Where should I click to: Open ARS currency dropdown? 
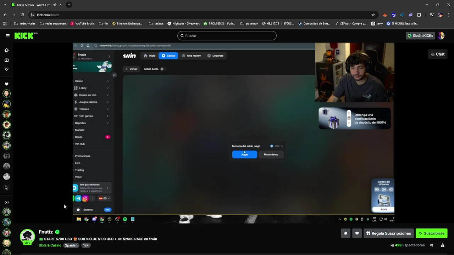(x=277, y=146)
